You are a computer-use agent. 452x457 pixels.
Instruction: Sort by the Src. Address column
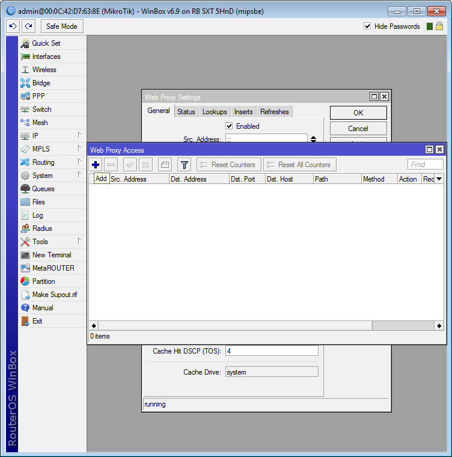coord(139,179)
